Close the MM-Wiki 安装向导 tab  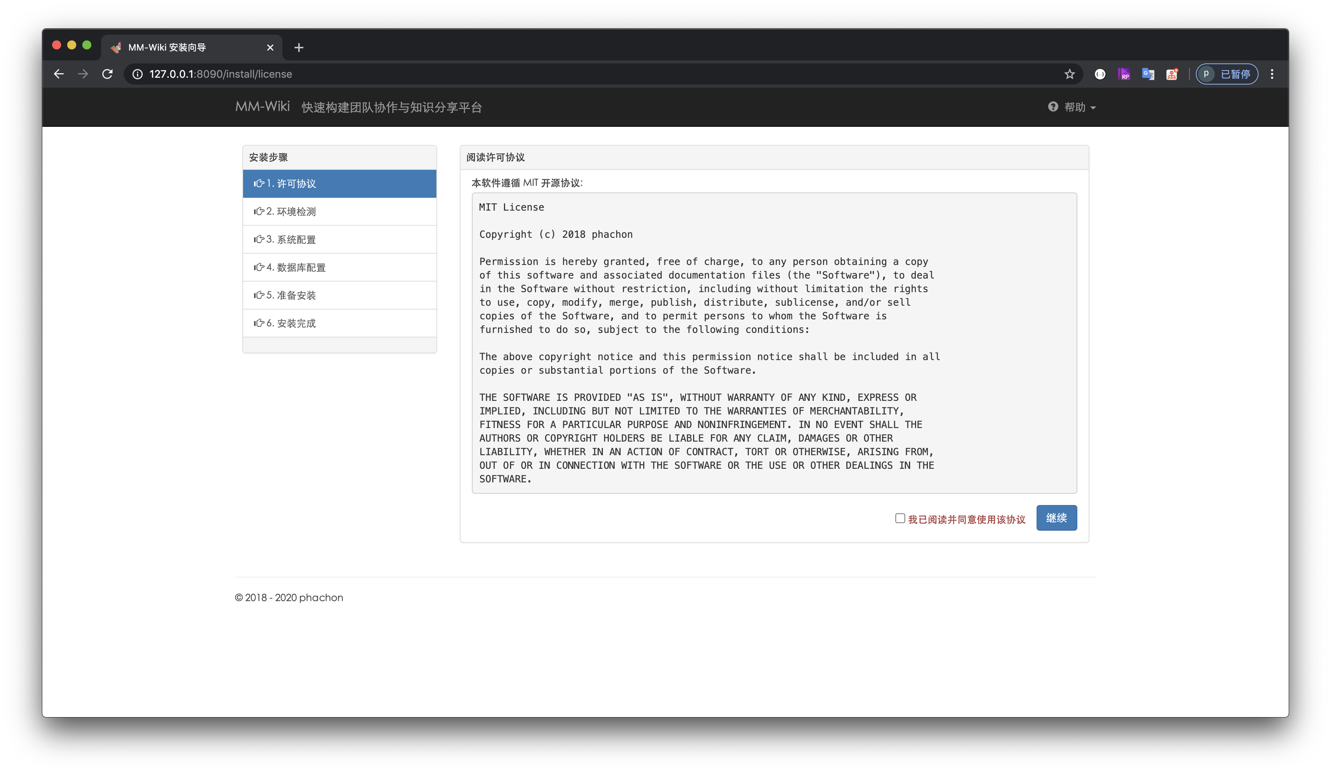(270, 48)
